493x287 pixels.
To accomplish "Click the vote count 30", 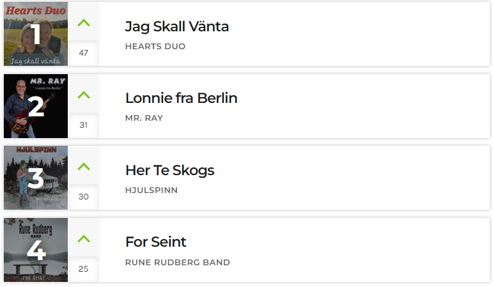I will [x=84, y=197].
